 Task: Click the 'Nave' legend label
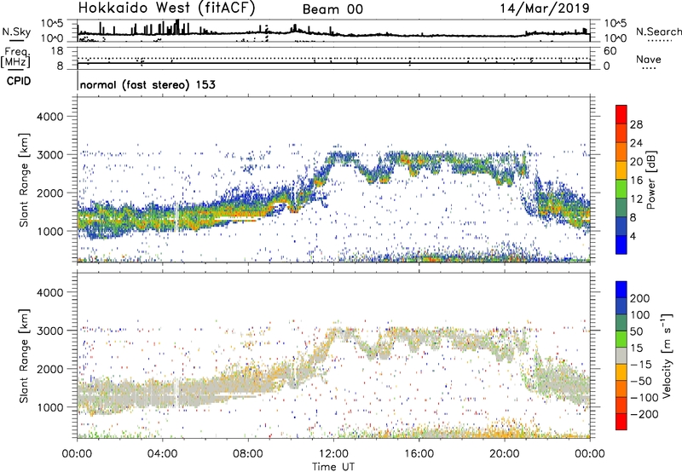click(649, 59)
